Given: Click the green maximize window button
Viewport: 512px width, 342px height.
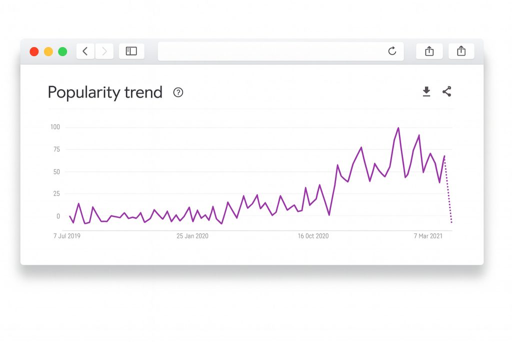Looking at the screenshot, I should pos(62,52).
